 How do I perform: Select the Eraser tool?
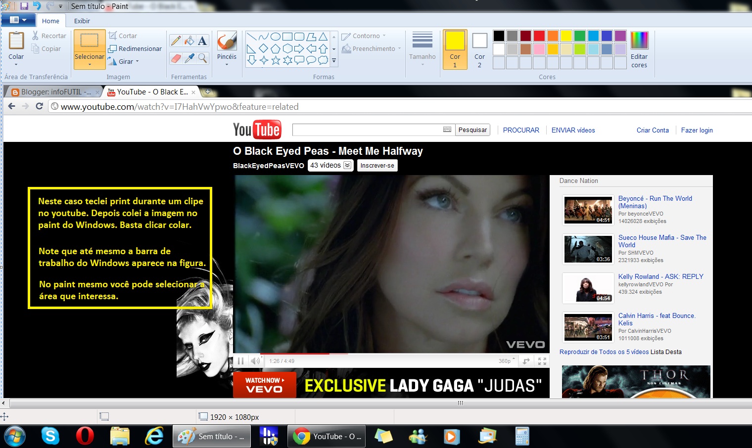click(x=176, y=58)
